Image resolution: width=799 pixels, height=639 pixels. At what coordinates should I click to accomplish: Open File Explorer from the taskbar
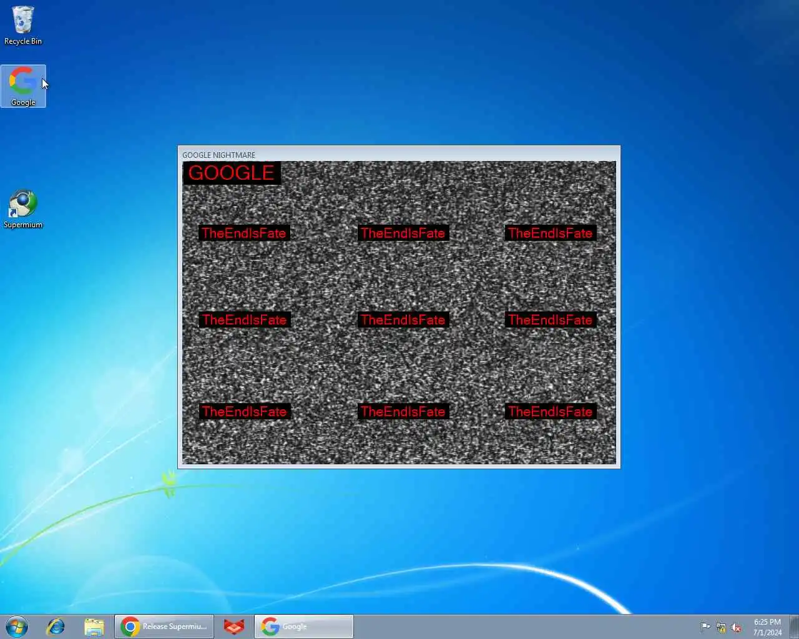tap(94, 626)
